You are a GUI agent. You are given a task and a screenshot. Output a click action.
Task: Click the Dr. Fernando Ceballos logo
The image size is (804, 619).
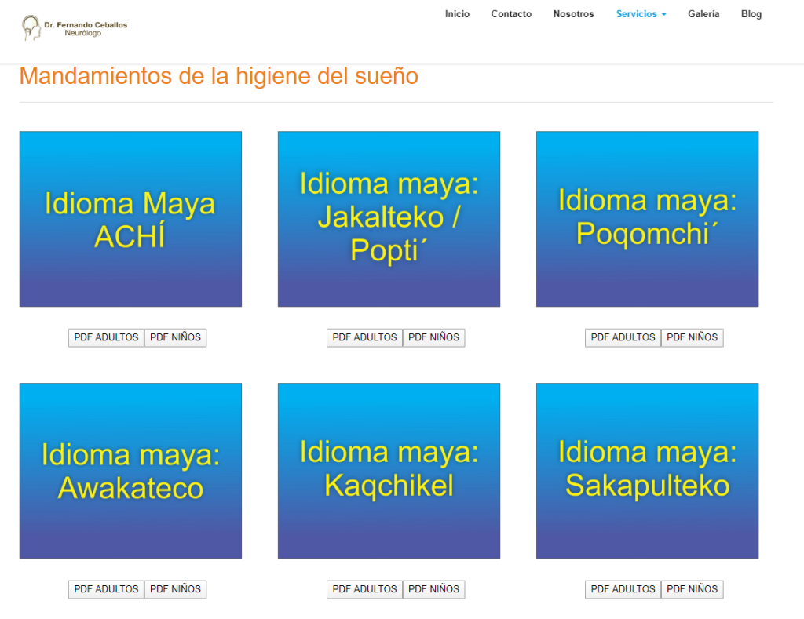pyautogui.click(x=75, y=28)
